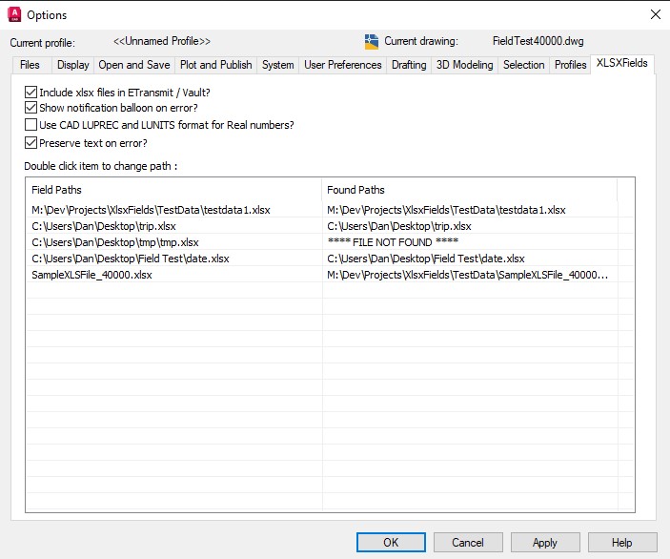Click the Apply button

545,543
